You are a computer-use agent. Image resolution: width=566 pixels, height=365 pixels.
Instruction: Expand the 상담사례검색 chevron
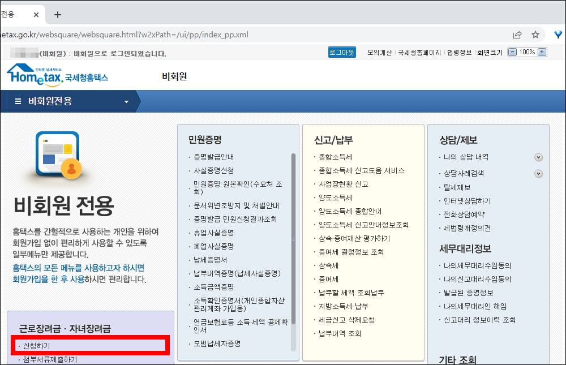[538, 174]
